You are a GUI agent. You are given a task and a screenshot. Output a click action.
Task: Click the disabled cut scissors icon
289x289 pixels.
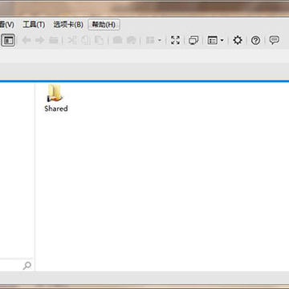click(x=72, y=40)
